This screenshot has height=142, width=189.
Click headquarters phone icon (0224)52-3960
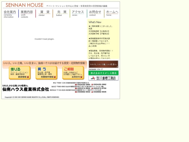[x=76, y=85]
